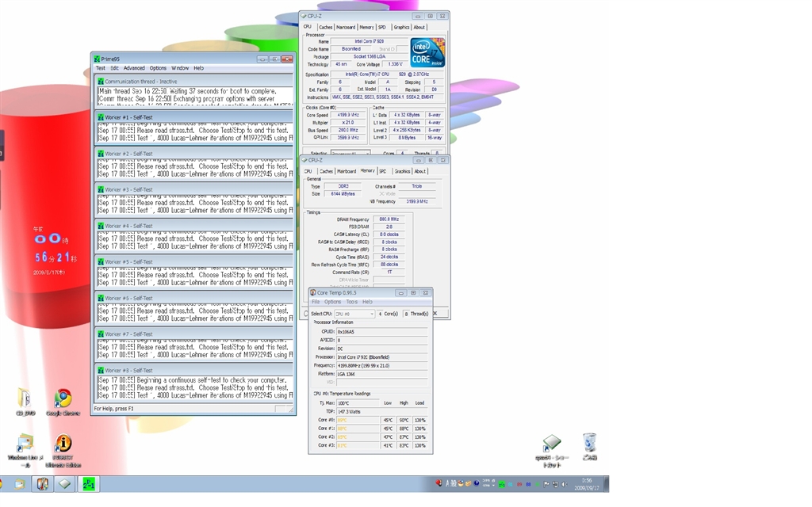
Task: Minimize the Core Temp window
Action: [x=400, y=293]
